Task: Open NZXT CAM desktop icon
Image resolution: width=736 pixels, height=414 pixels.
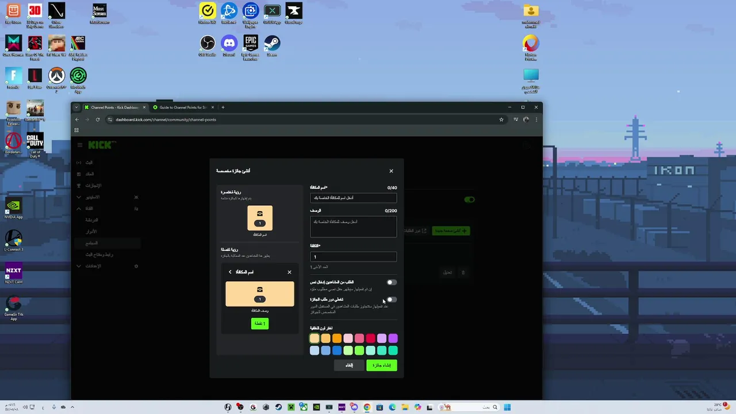Action: point(13,274)
